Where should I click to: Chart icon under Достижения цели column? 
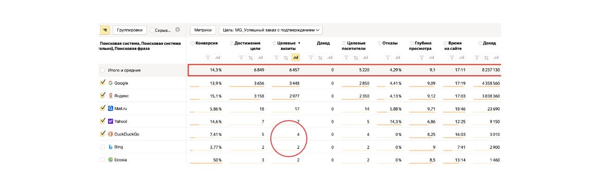pyautogui.click(x=261, y=57)
